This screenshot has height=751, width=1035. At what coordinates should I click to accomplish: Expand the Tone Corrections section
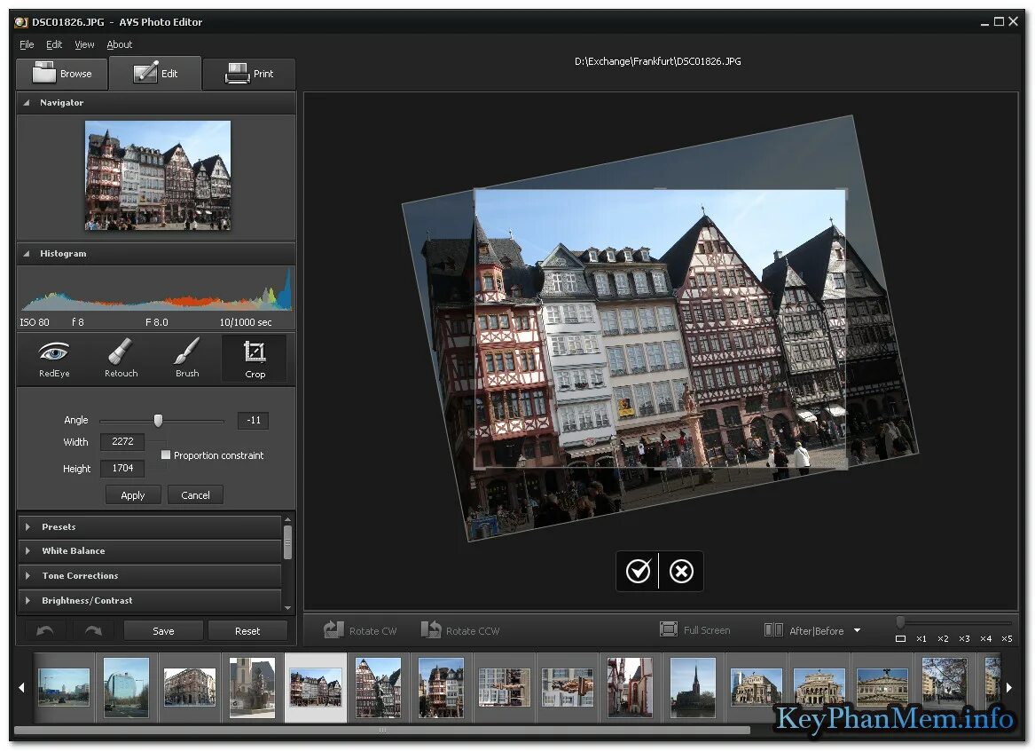(150, 576)
